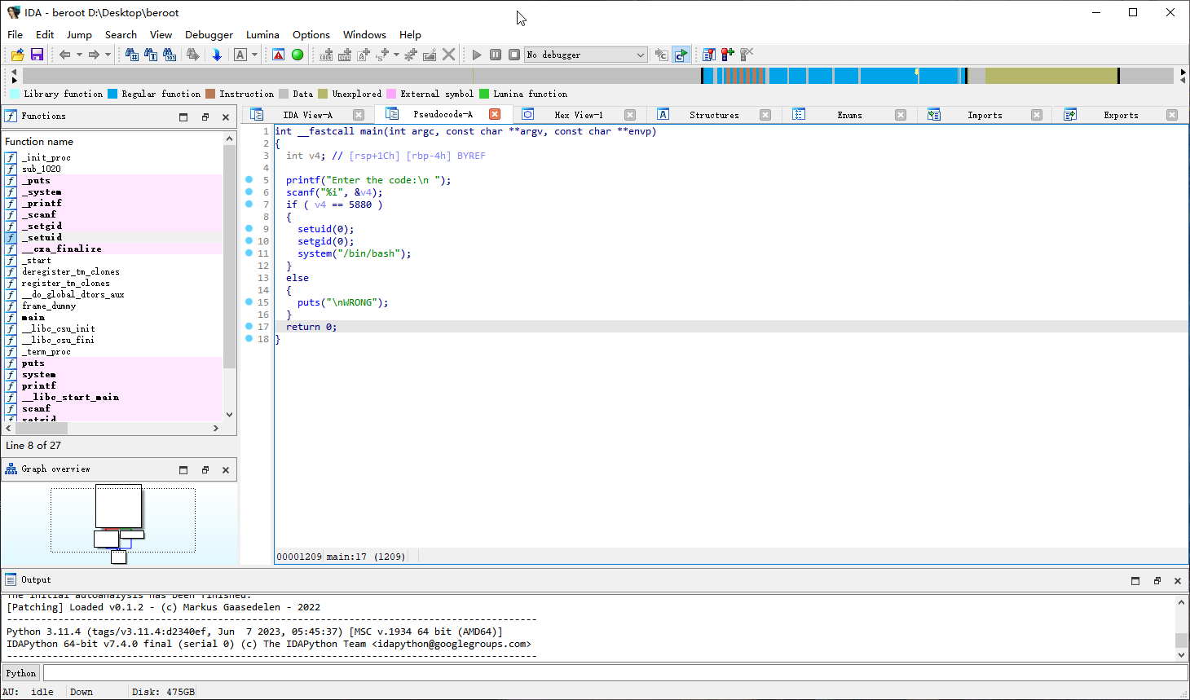Click the Python console language button
The height and width of the screenshot is (700, 1190).
tap(21, 673)
